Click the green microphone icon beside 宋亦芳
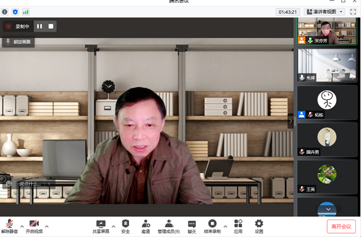 [310, 41]
